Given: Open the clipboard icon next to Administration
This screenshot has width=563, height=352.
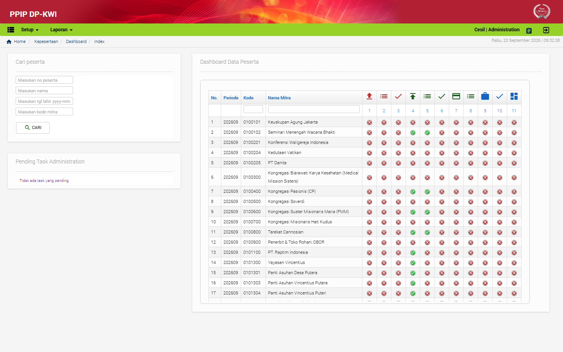Looking at the screenshot, I should pos(529,31).
